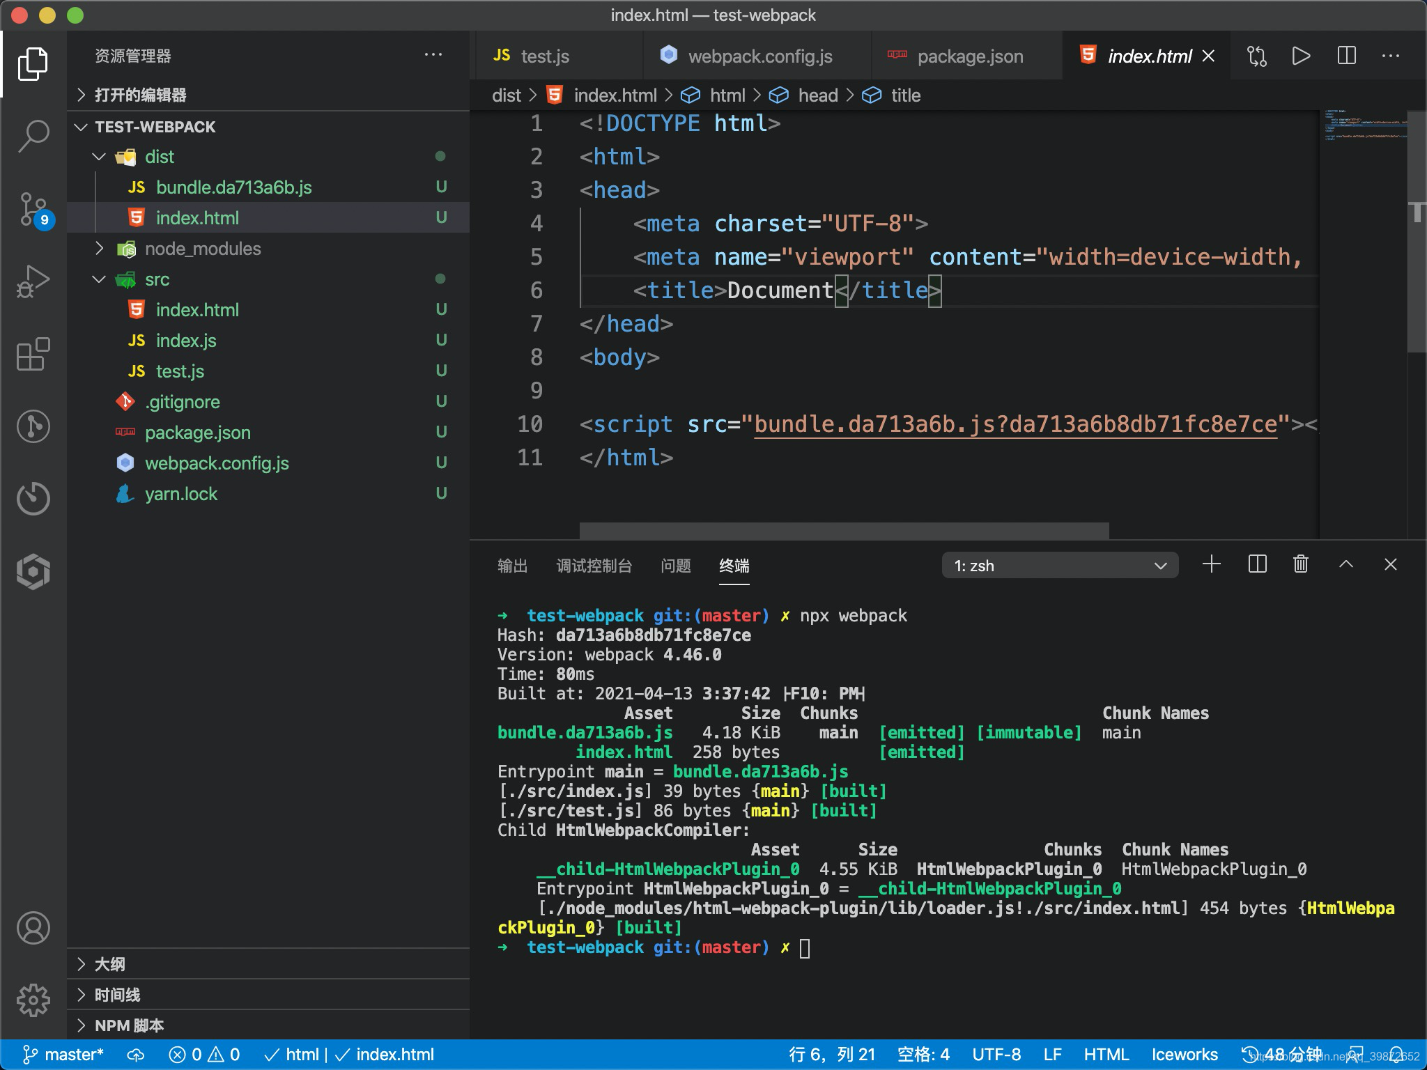Open yarn.lock file
1427x1070 pixels.
coord(268,494)
